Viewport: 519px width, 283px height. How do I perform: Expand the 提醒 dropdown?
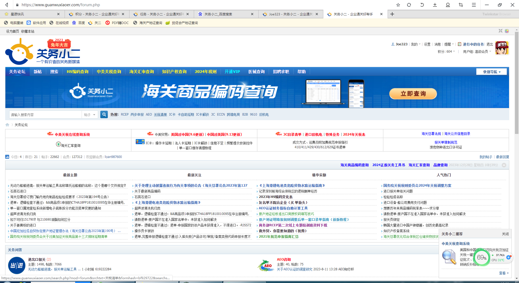[x=449, y=44]
